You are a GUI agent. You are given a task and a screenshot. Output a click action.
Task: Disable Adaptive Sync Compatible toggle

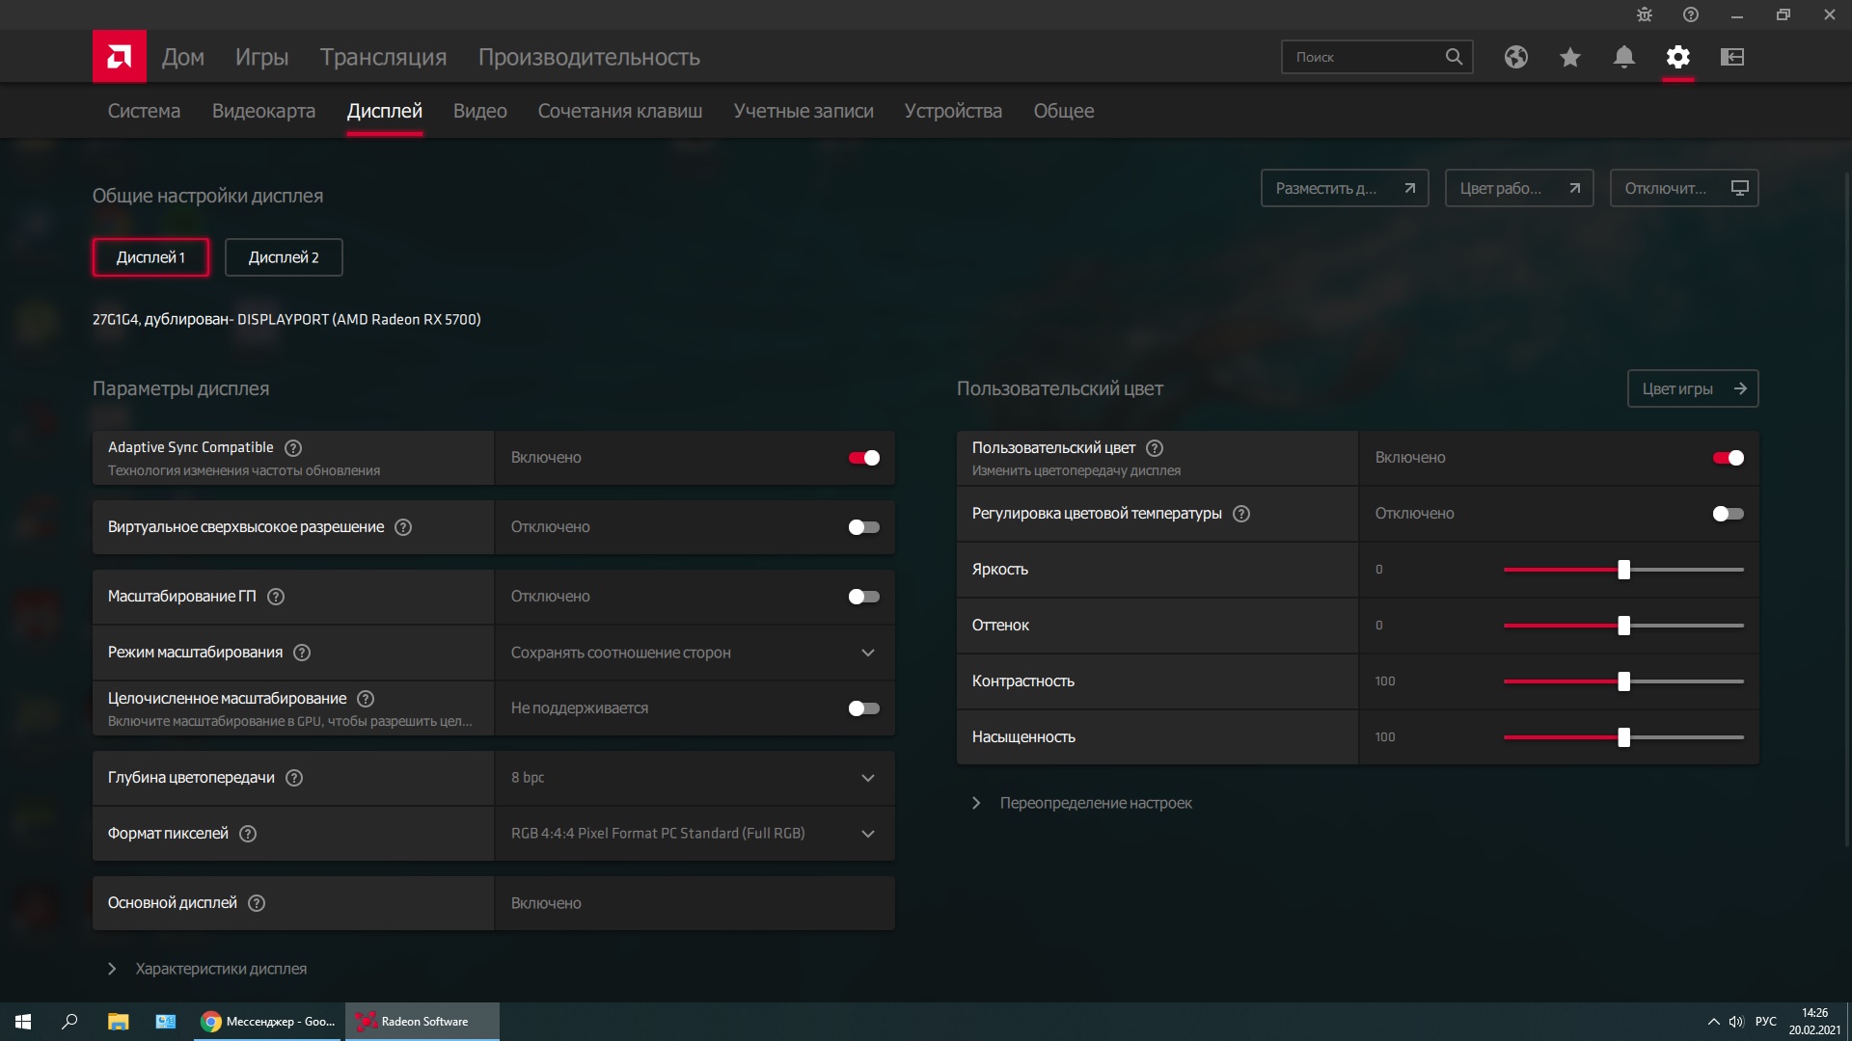click(x=863, y=458)
